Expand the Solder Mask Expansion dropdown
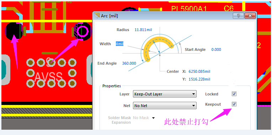Viewport: 272px width, 135px height. click(153, 118)
